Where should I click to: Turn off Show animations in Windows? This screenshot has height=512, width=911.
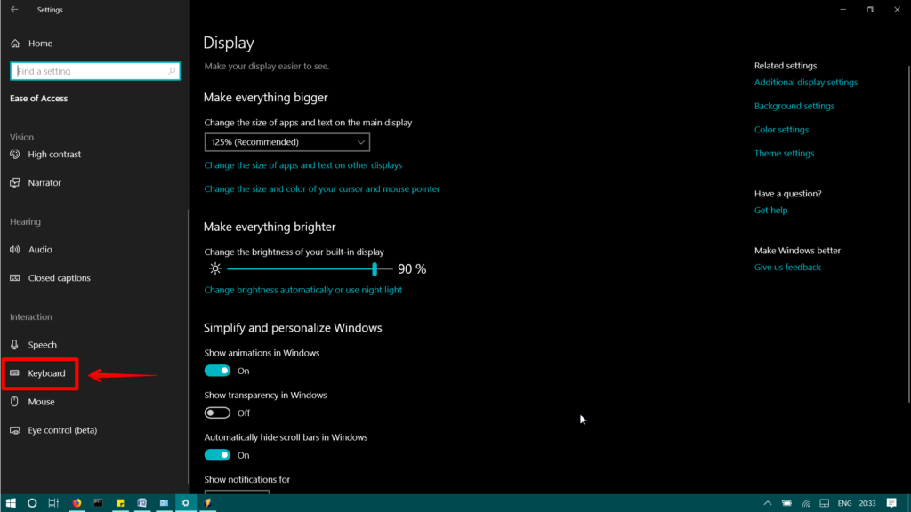point(217,371)
